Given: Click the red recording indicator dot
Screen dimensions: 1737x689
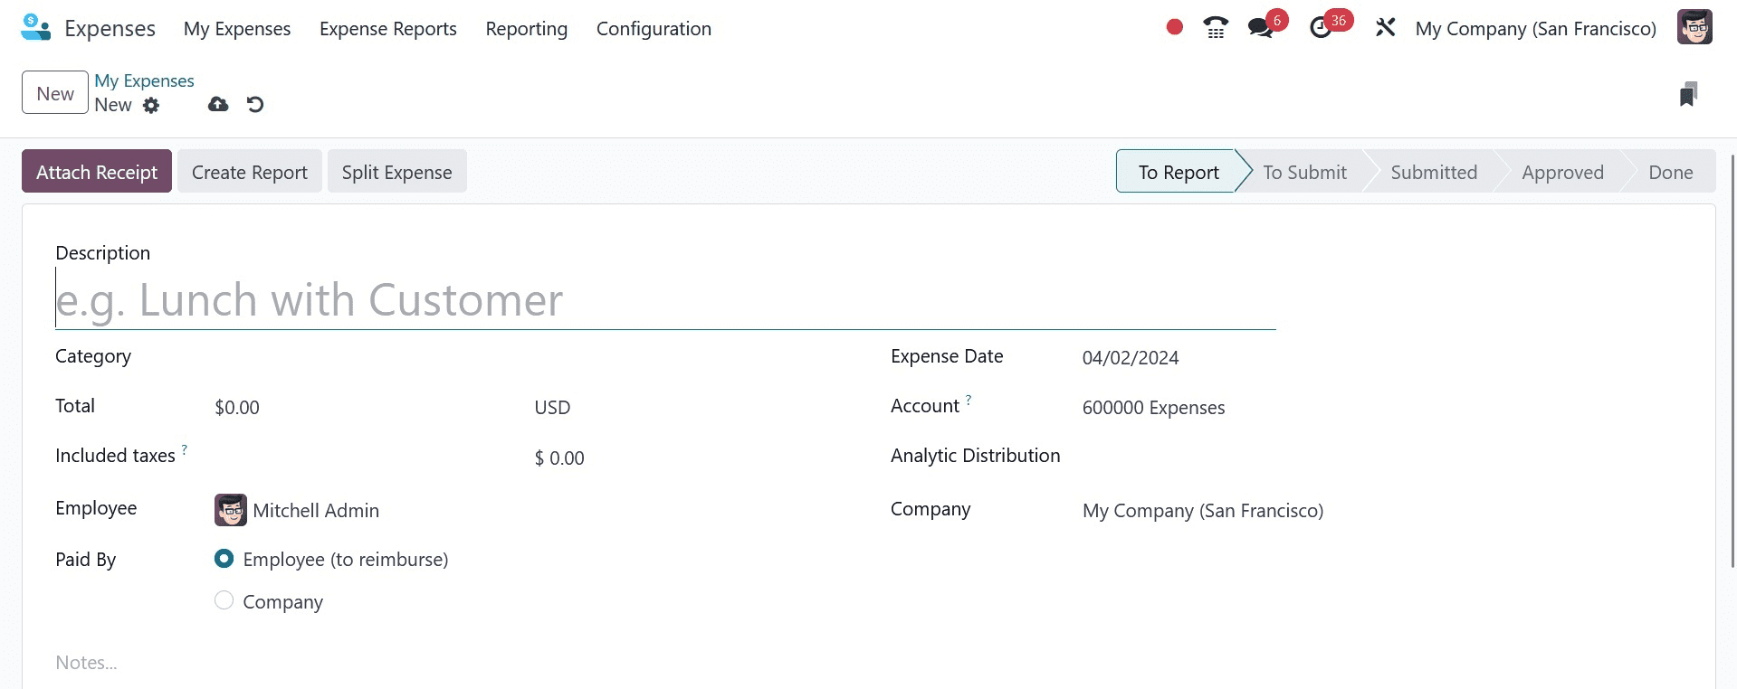Looking at the screenshot, I should (1175, 27).
